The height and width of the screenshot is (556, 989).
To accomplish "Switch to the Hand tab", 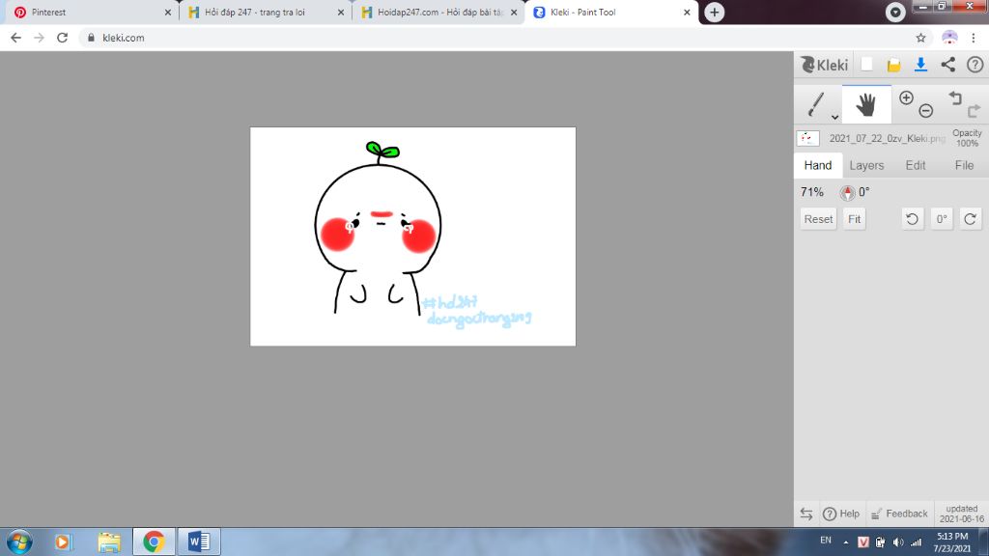I will point(817,165).
